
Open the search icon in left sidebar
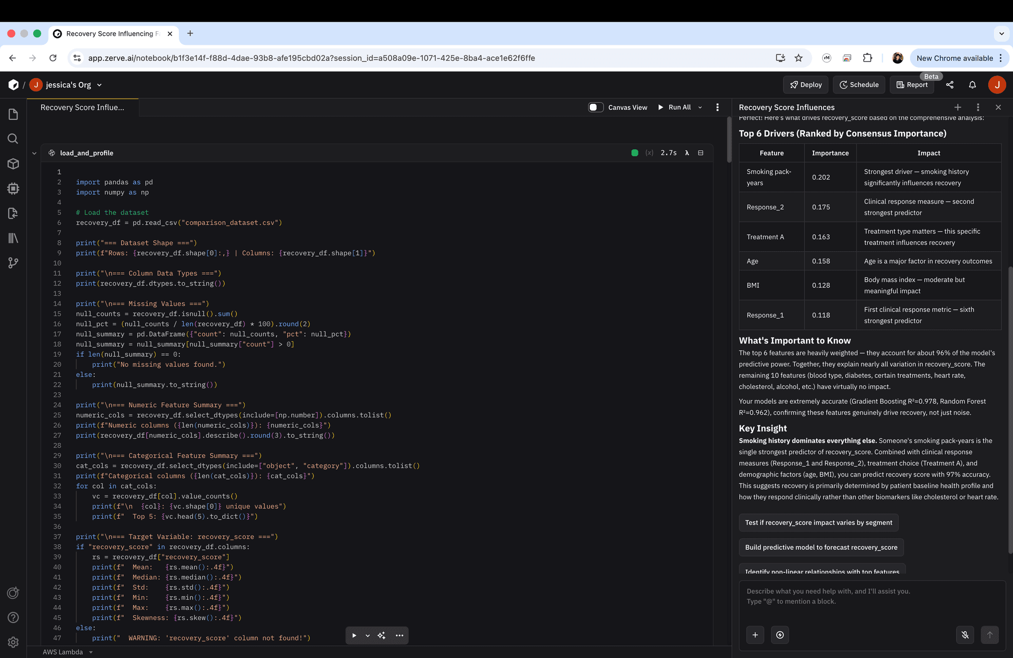[x=13, y=139]
